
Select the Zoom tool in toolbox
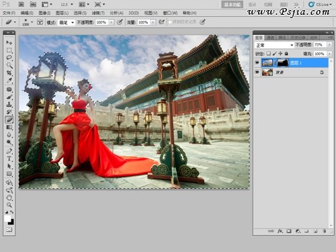pos(9,205)
